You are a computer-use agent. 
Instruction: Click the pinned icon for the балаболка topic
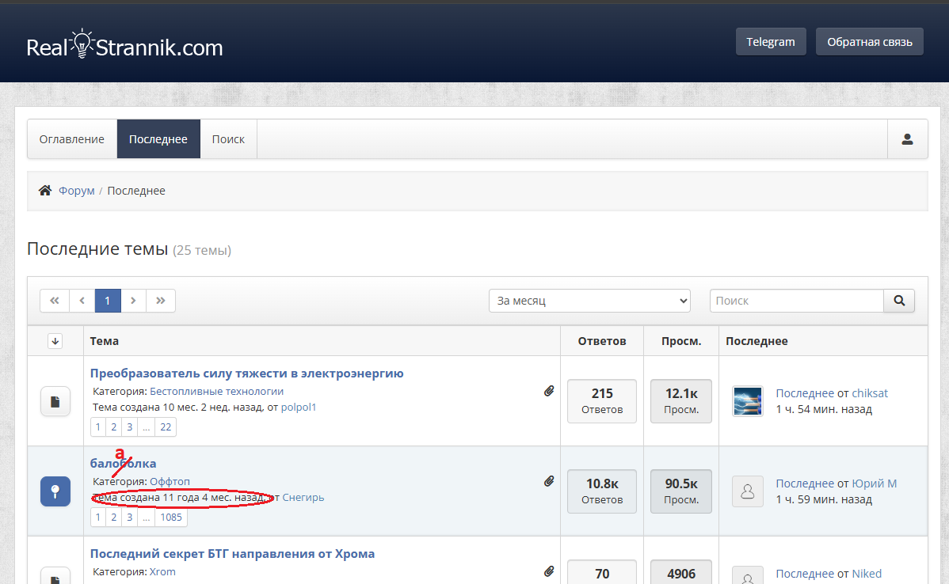(55, 491)
